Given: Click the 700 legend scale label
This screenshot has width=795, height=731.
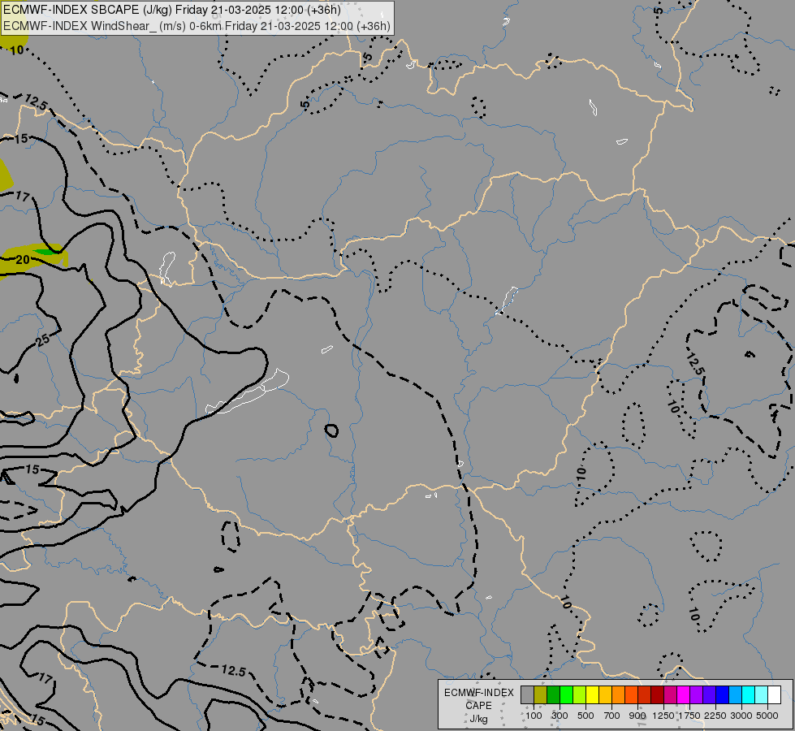Looking at the screenshot, I should (x=612, y=716).
